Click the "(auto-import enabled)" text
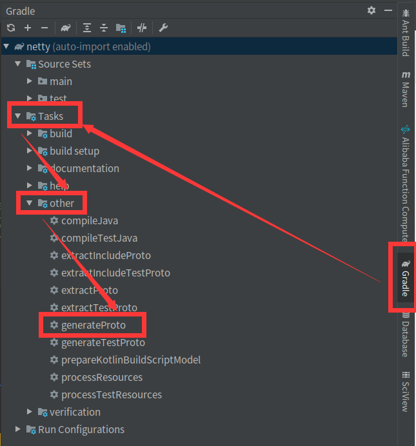 [x=101, y=46]
